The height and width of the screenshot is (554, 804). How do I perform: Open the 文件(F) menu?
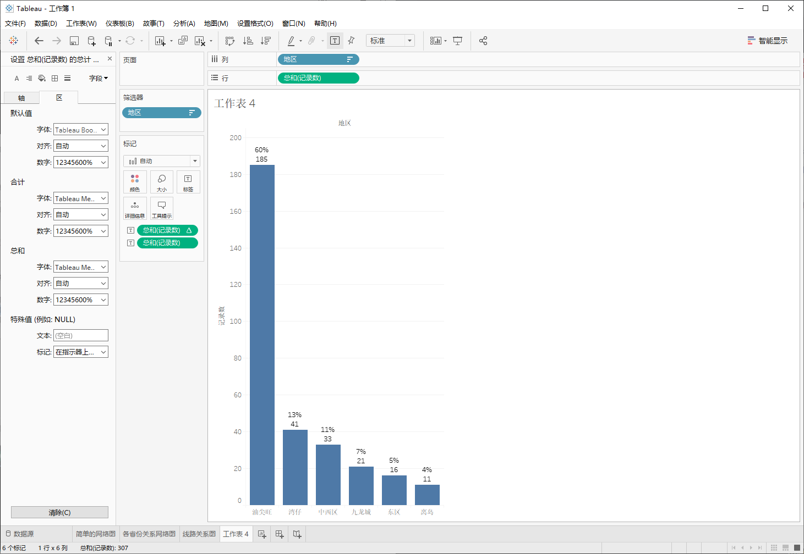point(15,24)
